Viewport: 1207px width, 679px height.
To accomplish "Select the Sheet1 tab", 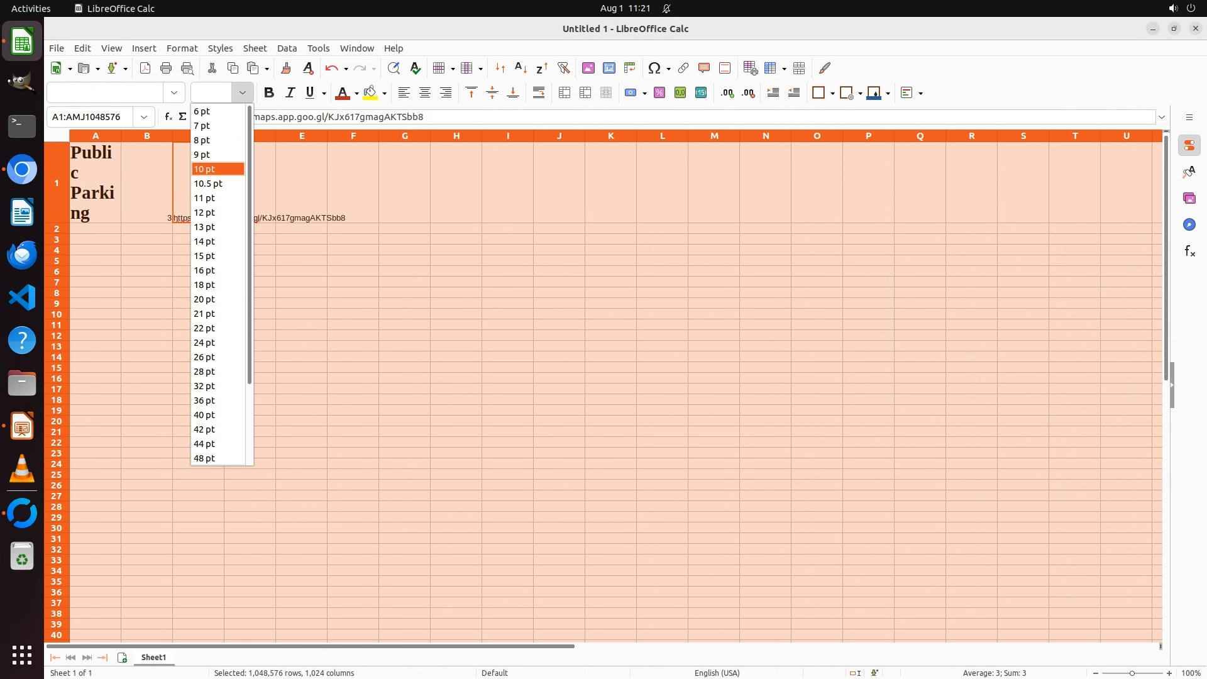I will pyautogui.click(x=153, y=658).
